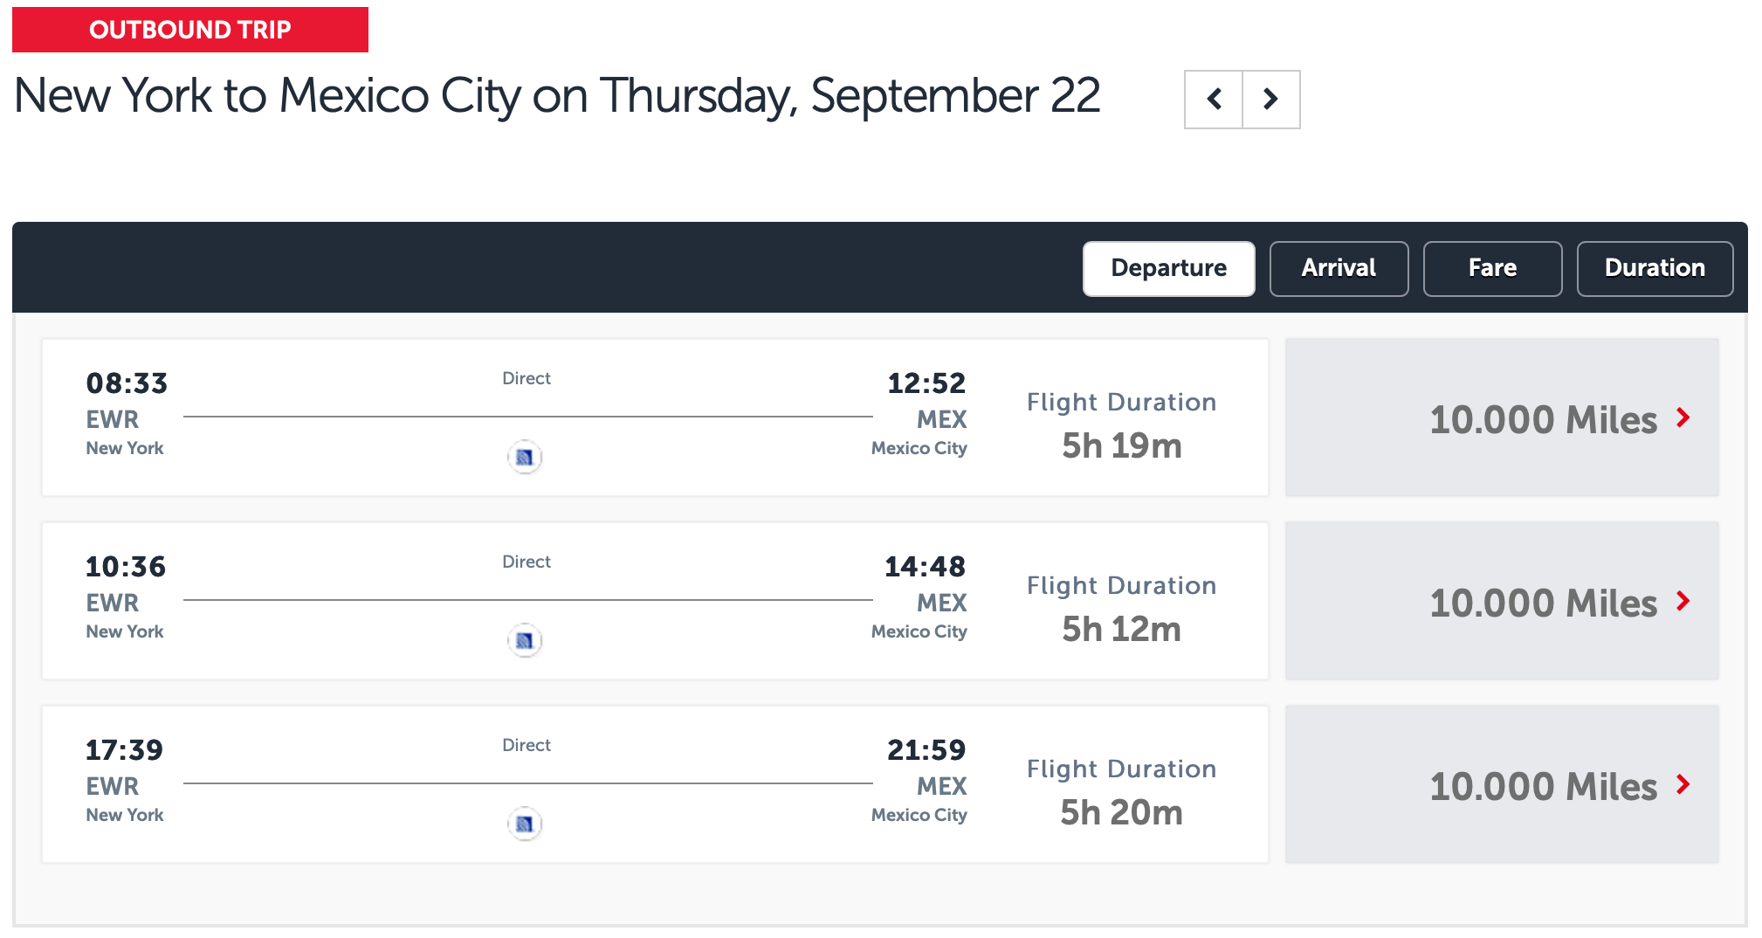The height and width of the screenshot is (938, 1762).
Task: Select 10.000 Miles fare for 17:39 flight
Action: pyautogui.click(x=1542, y=787)
